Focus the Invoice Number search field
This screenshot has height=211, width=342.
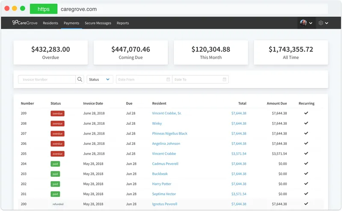[47, 79]
